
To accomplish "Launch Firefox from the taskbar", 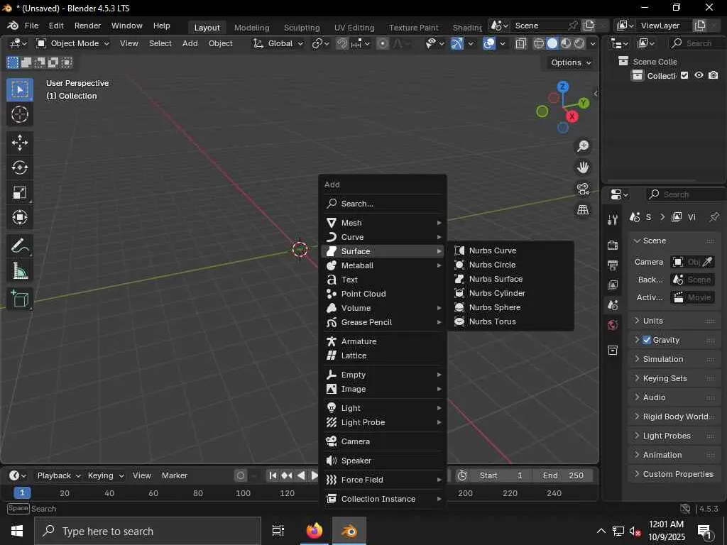I will point(315,531).
